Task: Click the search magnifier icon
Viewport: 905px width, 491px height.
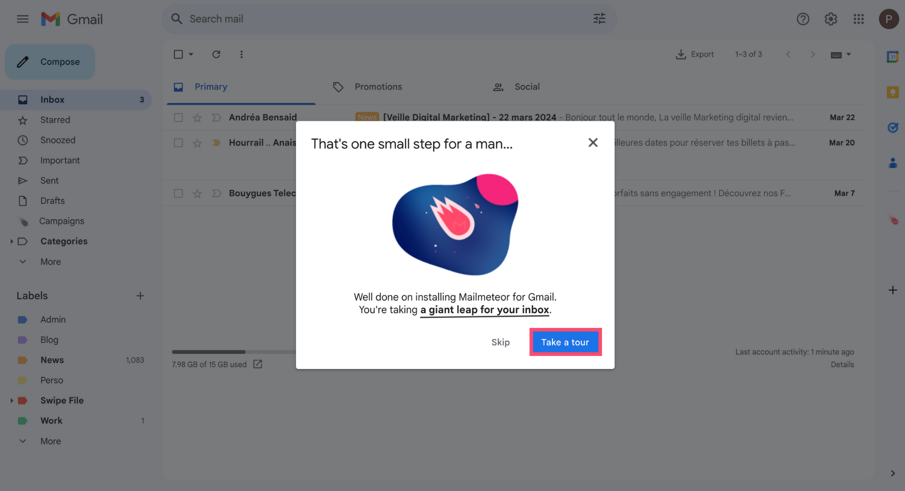Action: [x=176, y=19]
